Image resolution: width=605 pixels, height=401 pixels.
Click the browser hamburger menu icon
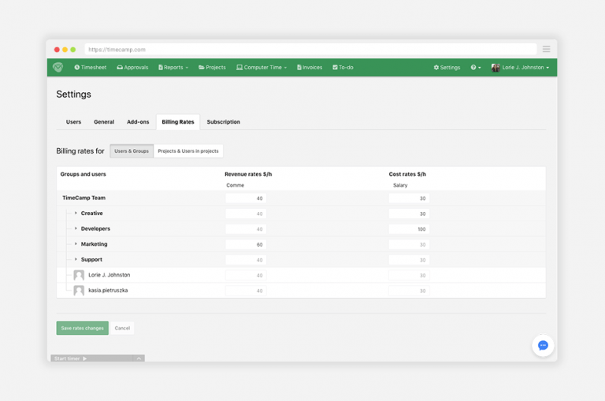pos(546,49)
